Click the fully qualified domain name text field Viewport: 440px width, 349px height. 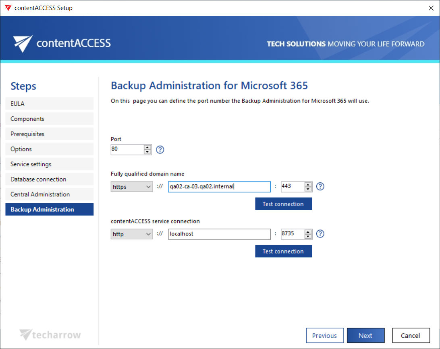click(219, 187)
